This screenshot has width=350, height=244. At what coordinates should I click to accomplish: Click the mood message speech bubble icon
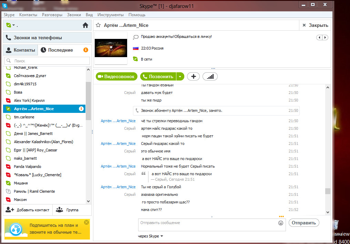click(136, 37)
